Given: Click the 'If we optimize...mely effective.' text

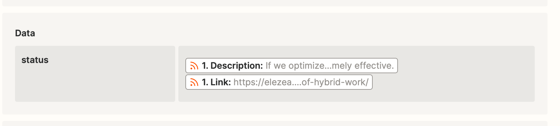Looking at the screenshot, I should point(330,66).
